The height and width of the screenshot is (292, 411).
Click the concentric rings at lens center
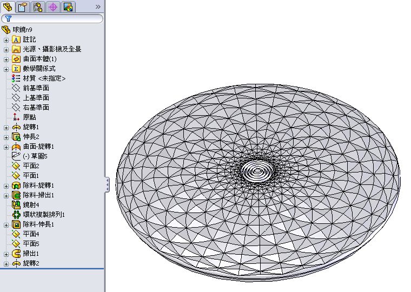click(x=257, y=171)
